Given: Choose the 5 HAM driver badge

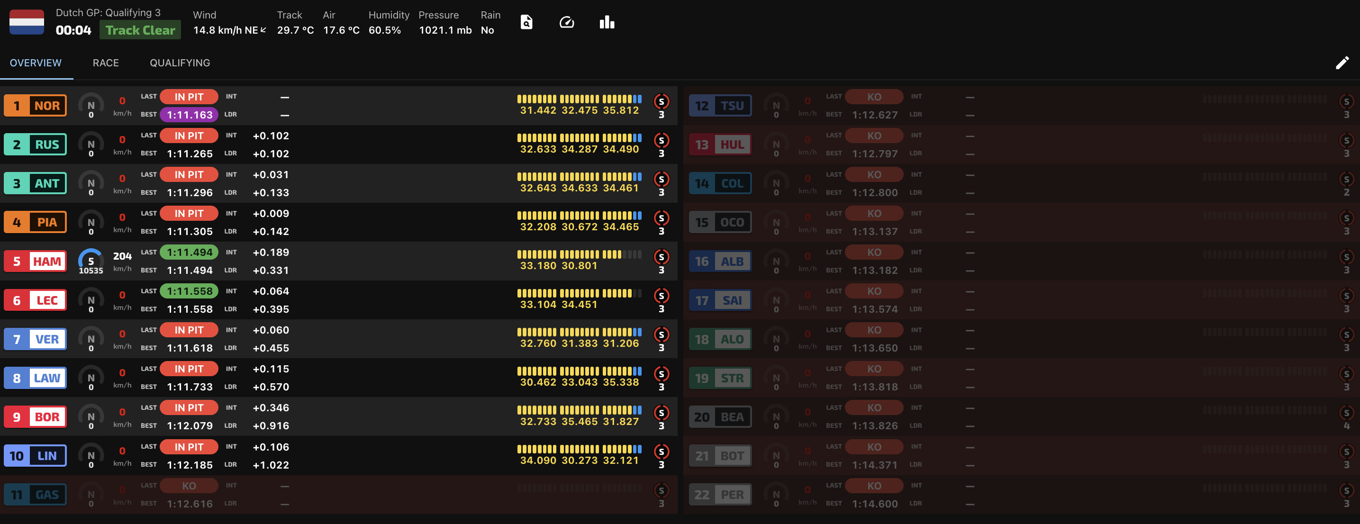Looking at the screenshot, I should coord(36,261).
